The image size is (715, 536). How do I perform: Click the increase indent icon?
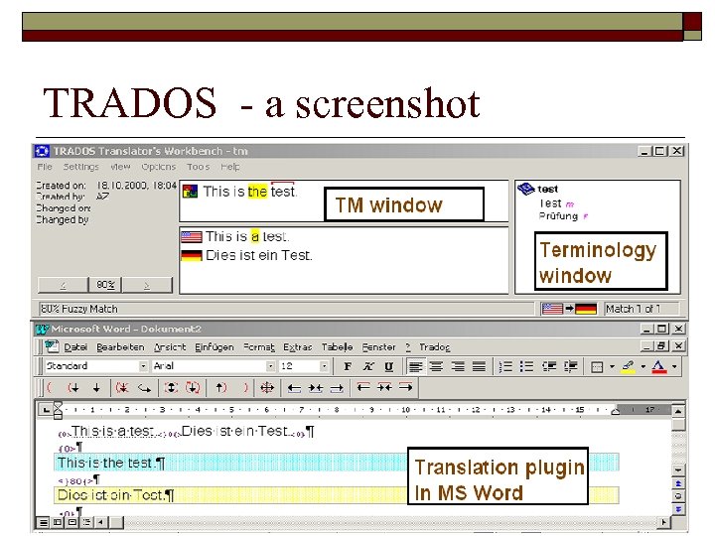570,366
